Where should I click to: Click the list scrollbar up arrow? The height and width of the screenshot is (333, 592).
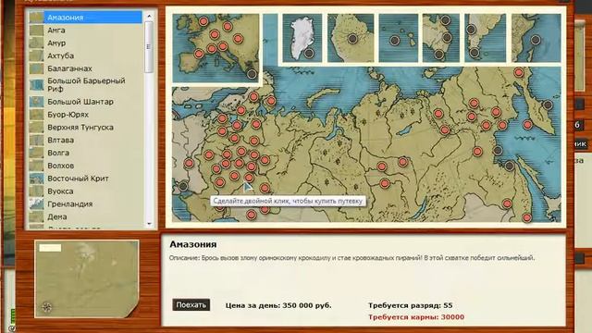[x=149, y=17]
